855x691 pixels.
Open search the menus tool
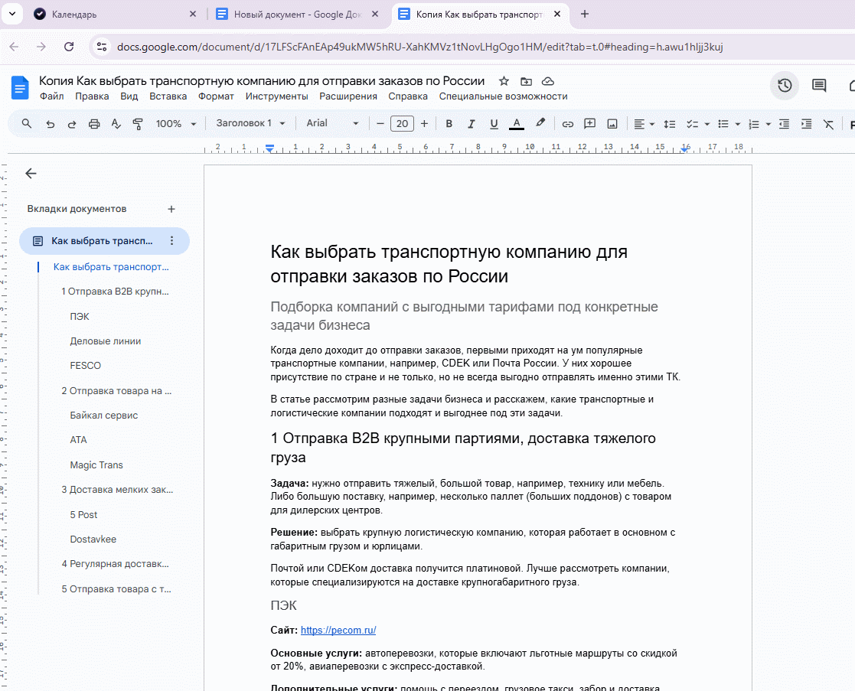[x=26, y=124]
